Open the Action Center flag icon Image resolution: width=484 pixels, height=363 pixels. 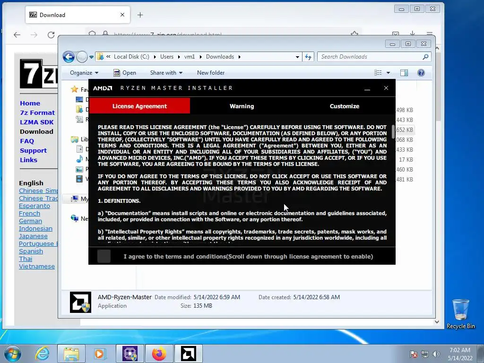413,354
